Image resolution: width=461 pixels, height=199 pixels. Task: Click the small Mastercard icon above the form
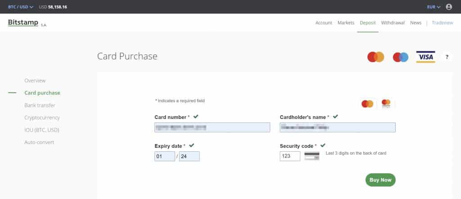367,104
